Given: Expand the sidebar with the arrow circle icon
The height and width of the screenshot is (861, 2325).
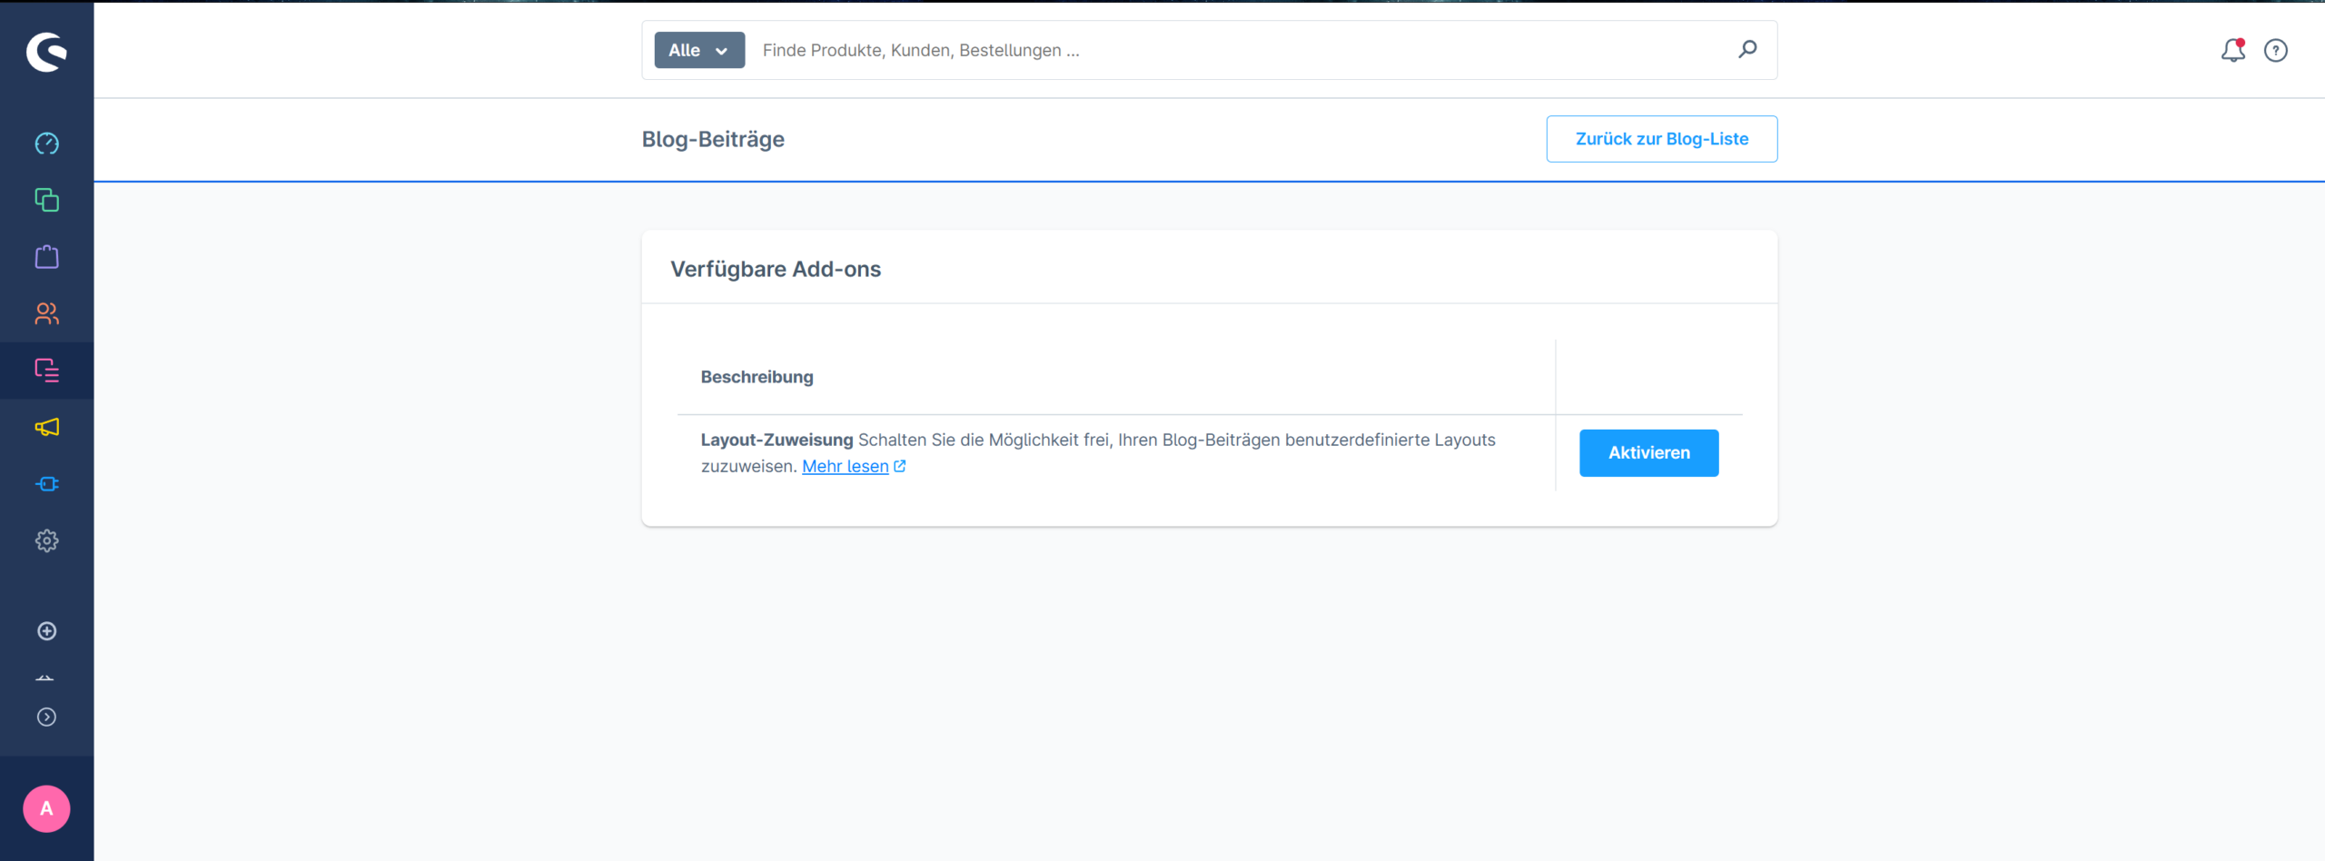Looking at the screenshot, I should click(46, 717).
